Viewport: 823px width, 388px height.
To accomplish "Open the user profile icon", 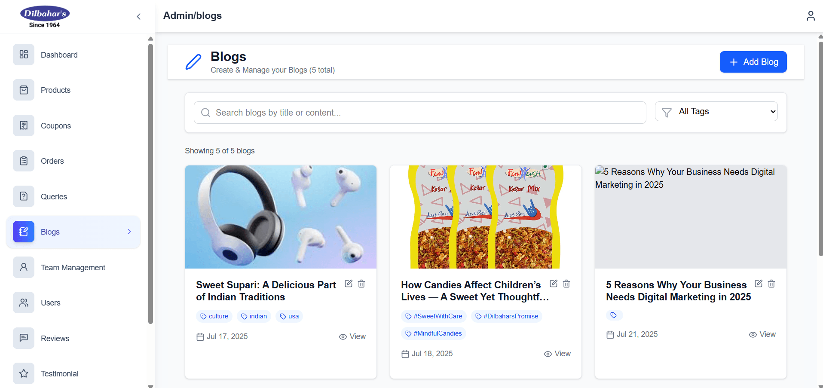I will pos(811,16).
